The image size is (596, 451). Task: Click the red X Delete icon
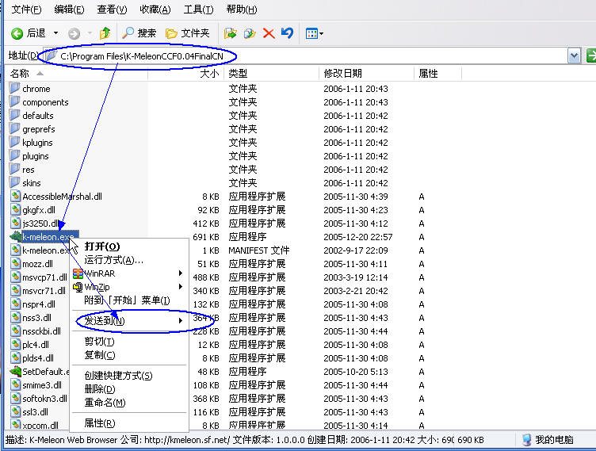[269, 33]
